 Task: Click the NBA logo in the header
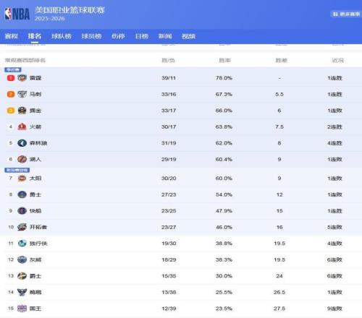[17, 14]
